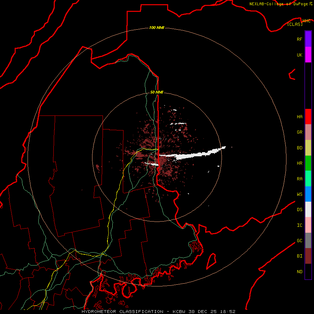
Task: Click the 18:52 timestamp
Action: tap(228, 312)
